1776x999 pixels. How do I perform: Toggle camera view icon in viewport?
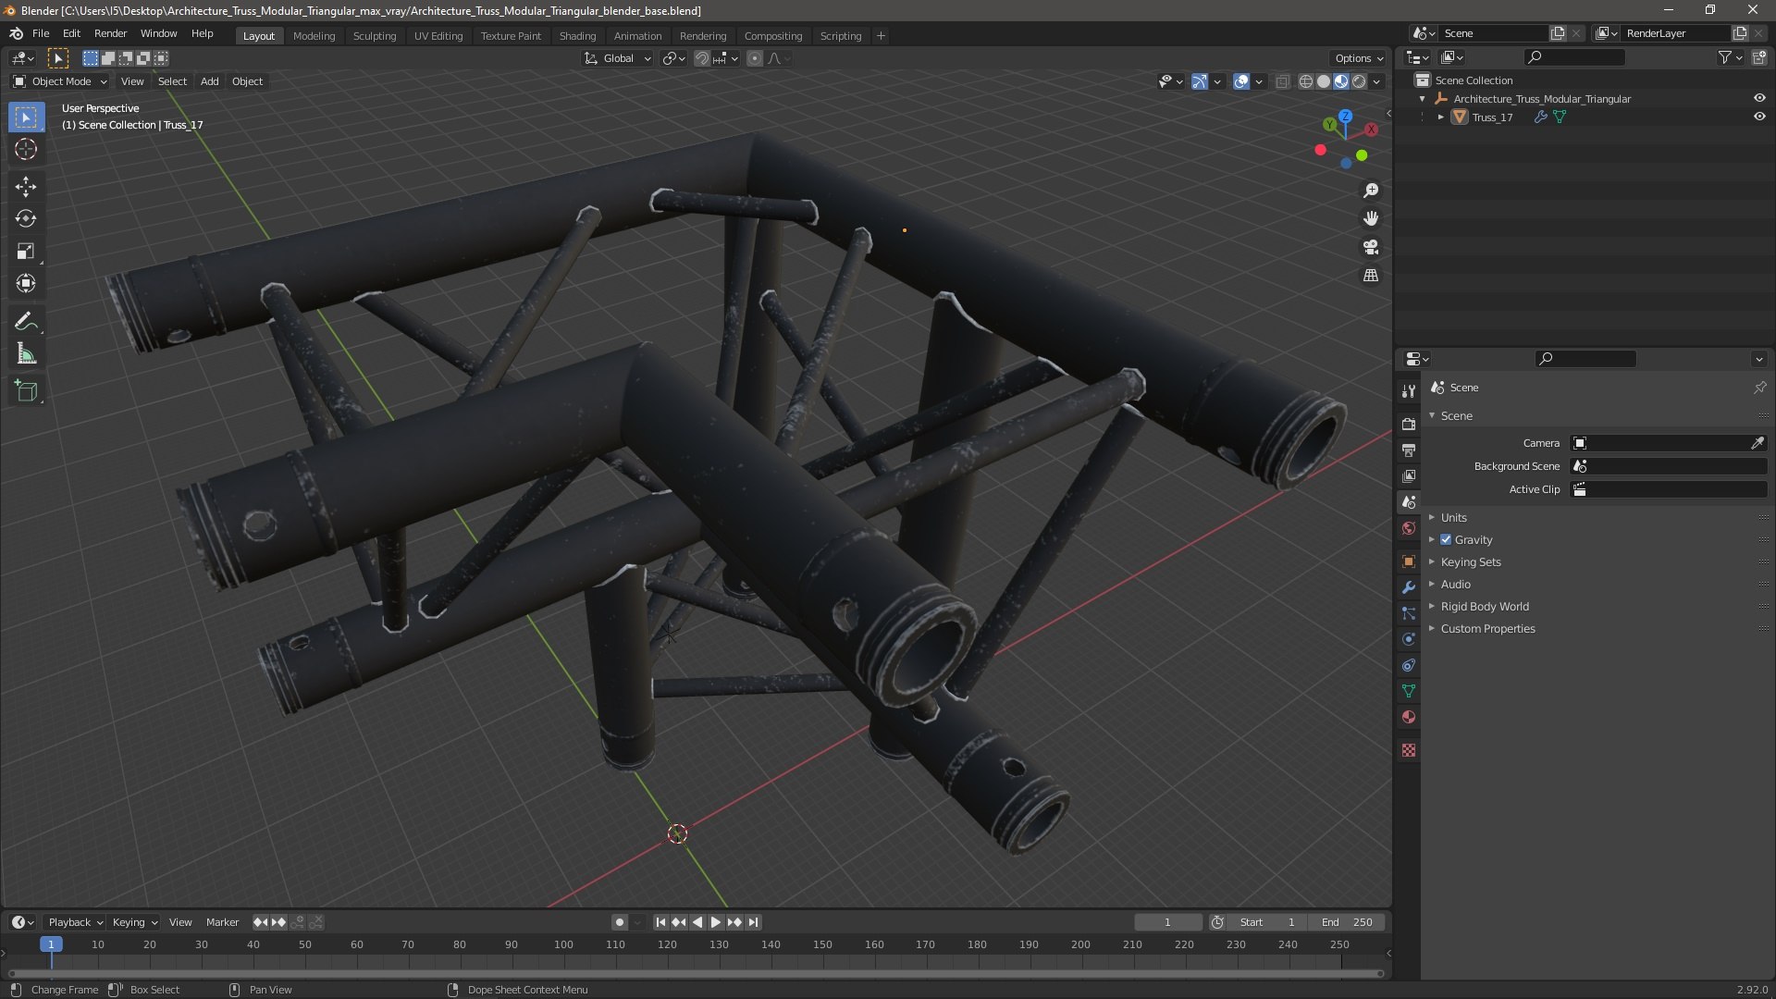[1371, 247]
